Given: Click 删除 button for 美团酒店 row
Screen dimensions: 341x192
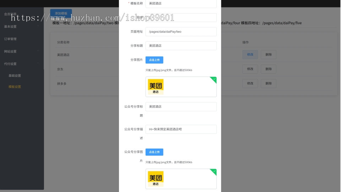Looking at the screenshot, I should pos(269,54).
